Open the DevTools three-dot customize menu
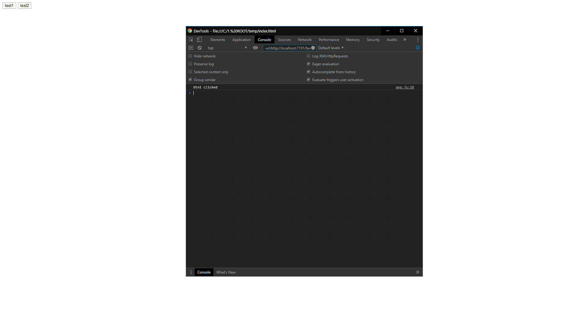The height and width of the screenshot is (311, 581). pos(418,40)
